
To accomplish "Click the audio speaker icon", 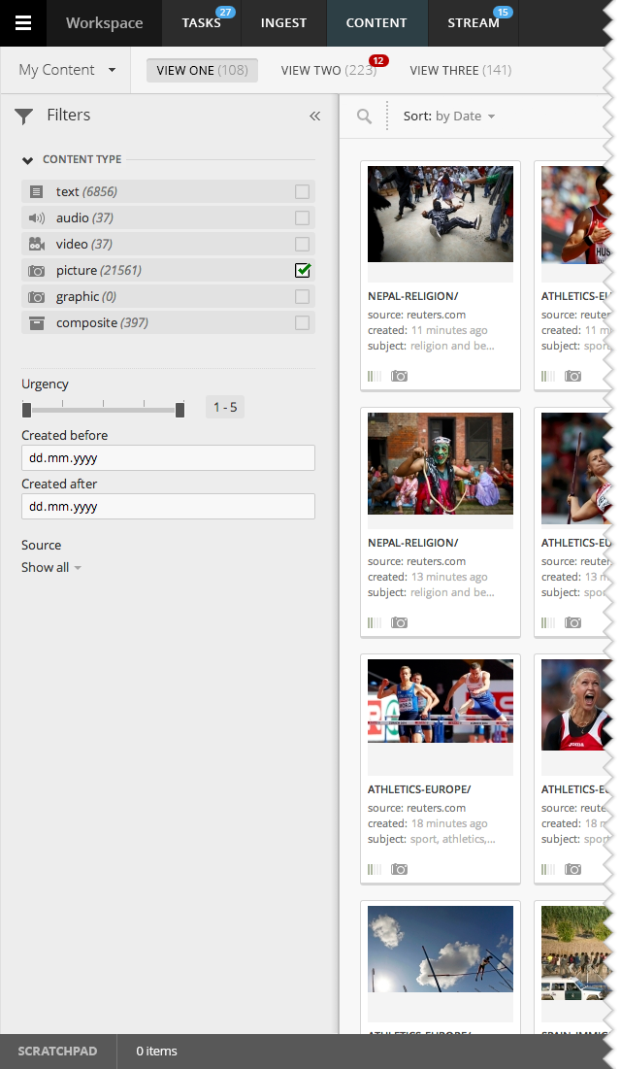I will pos(37,218).
